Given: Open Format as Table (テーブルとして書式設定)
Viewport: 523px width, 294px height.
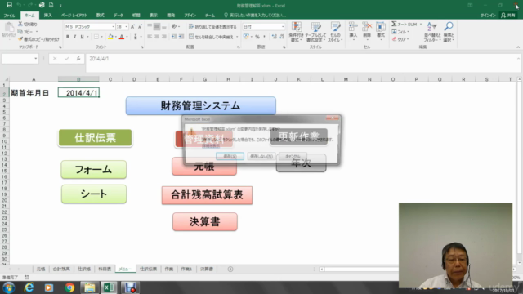Looking at the screenshot, I should pos(315,32).
